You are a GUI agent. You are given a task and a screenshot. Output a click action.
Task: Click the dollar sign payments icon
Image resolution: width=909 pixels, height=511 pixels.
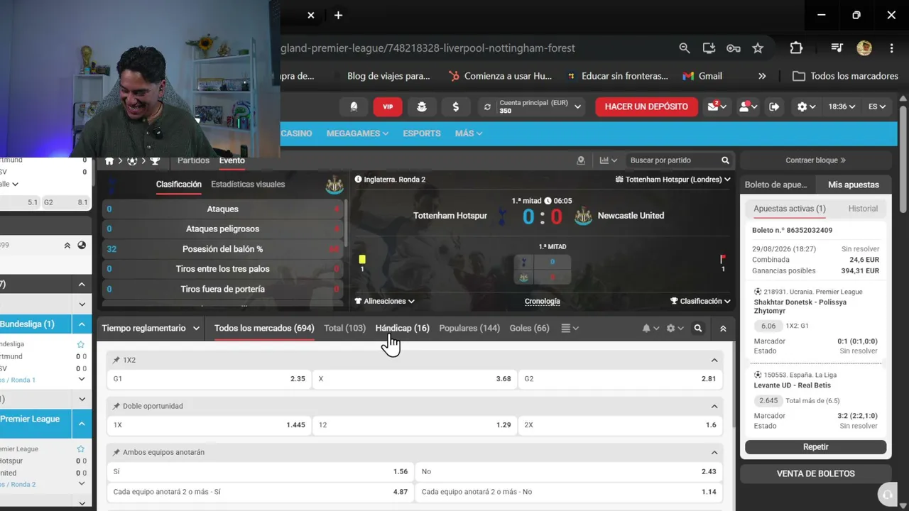coord(455,106)
